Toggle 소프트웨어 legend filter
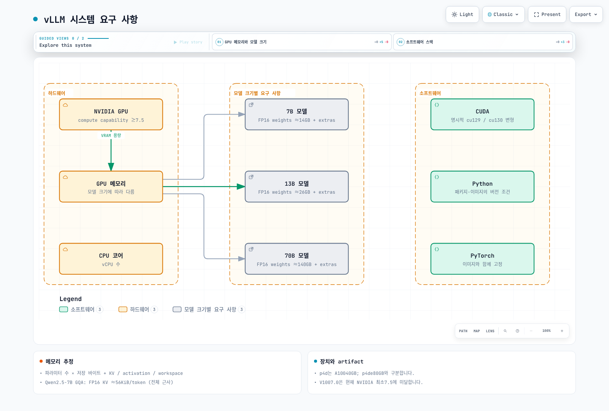 [81, 309]
